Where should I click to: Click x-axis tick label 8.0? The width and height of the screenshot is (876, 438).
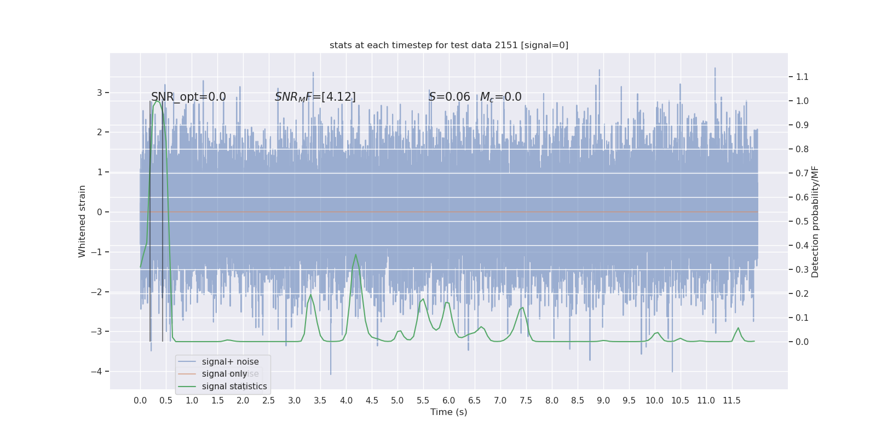click(552, 401)
